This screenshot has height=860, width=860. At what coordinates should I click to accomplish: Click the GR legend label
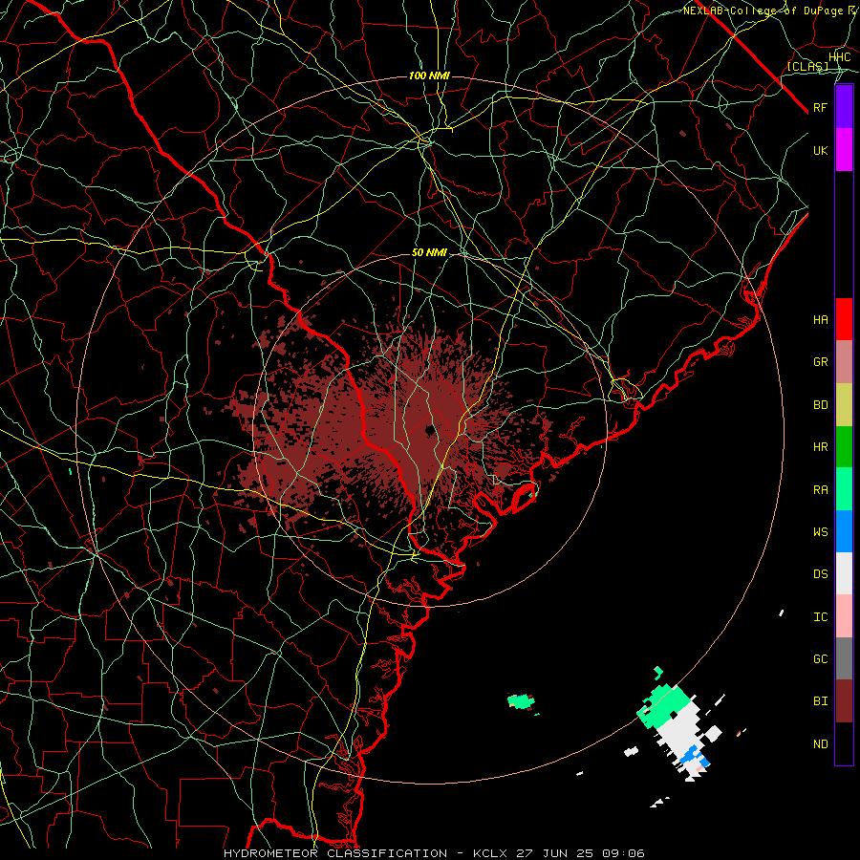(x=821, y=362)
